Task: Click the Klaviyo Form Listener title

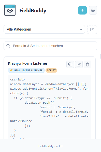Action: 28,63
